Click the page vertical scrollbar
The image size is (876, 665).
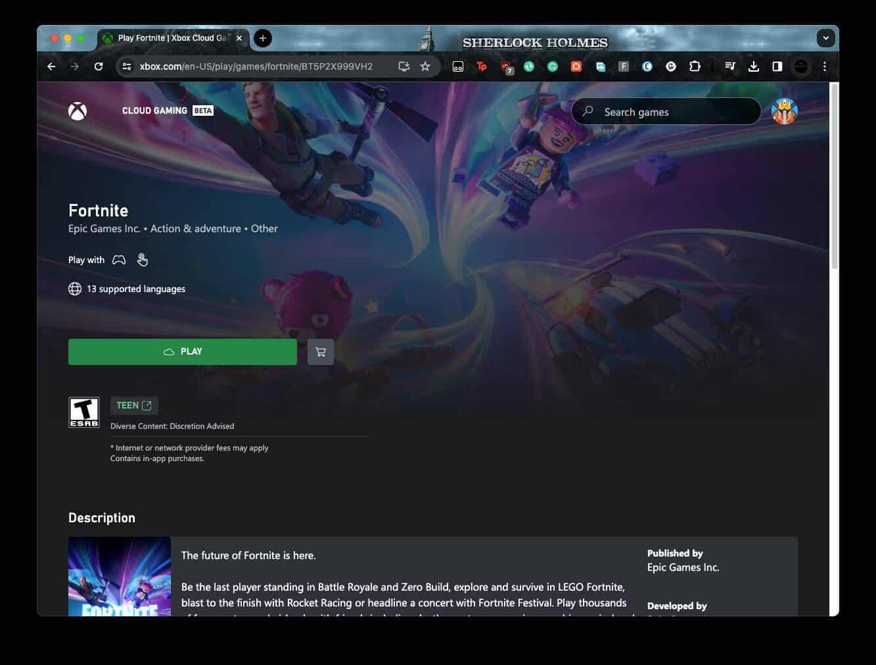[835, 176]
